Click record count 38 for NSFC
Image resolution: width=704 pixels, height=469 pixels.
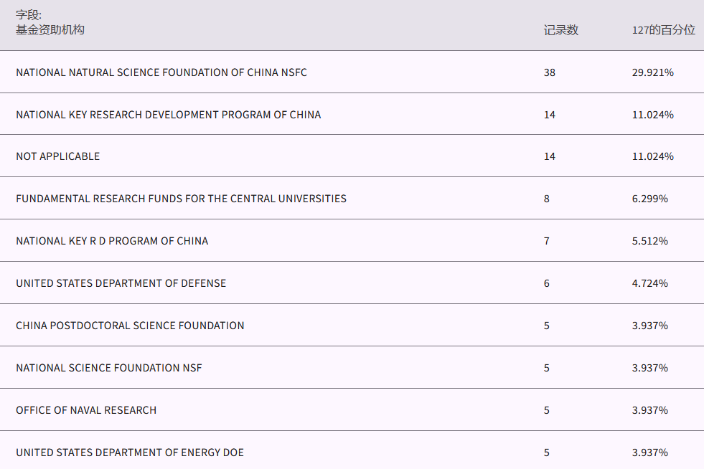point(550,72)
